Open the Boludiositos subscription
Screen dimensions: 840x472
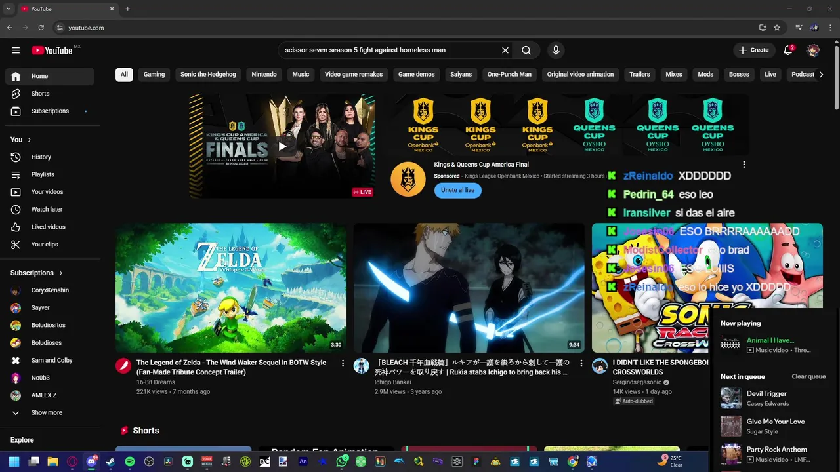point(50,325)
